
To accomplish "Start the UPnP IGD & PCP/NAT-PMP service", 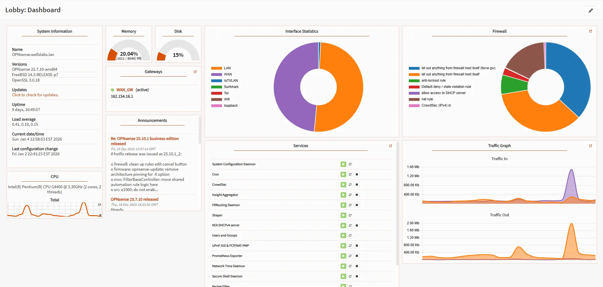I will click(343, 246).
